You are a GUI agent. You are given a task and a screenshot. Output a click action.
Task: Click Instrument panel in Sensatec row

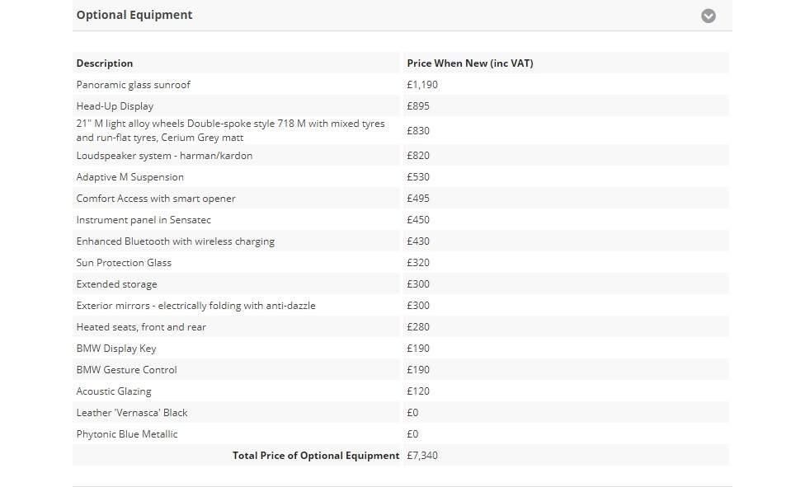(401, 220)
